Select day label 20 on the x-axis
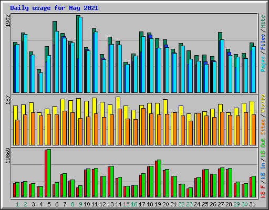This screenshot has height=210, width=269. (x=165, y=204)
